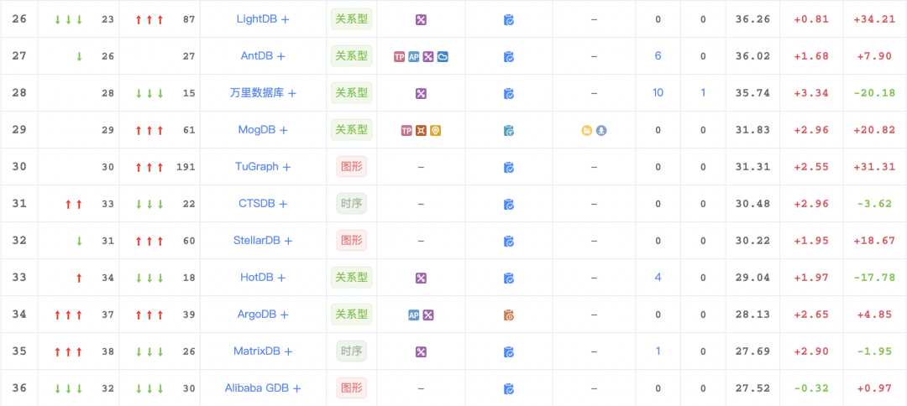Click the AP tag icon in AntDB row
The height and width of the screenshot is (406, 907).
coord(413,56)
